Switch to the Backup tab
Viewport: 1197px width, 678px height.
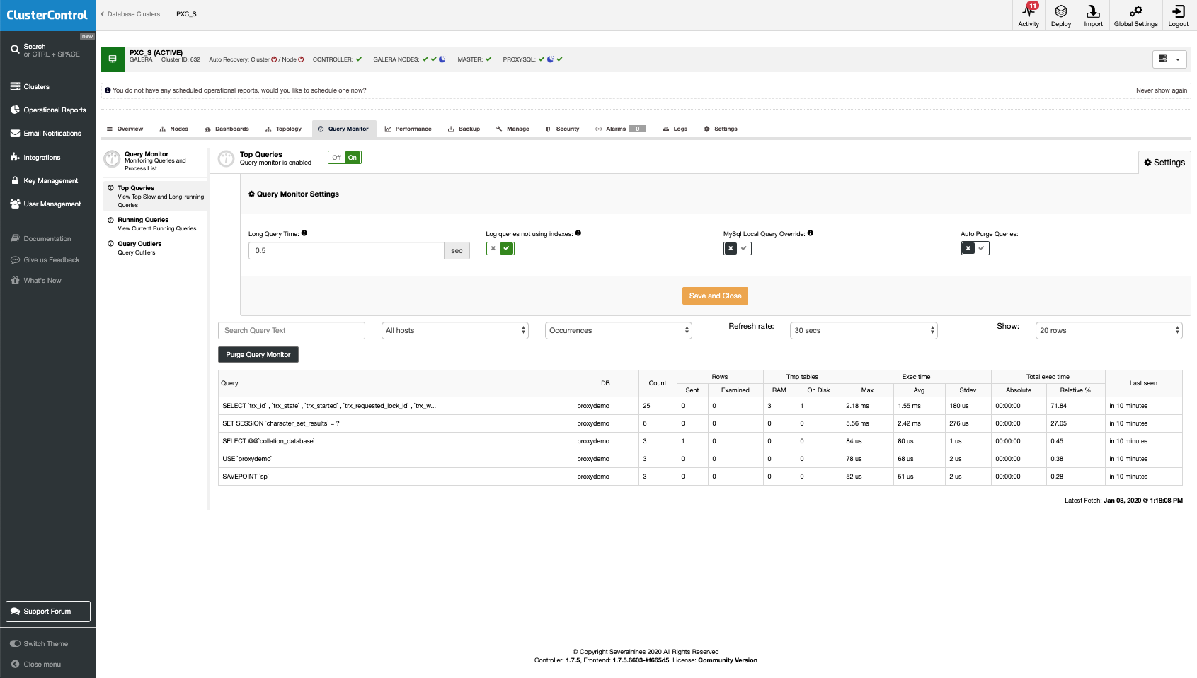pos(464,129)
